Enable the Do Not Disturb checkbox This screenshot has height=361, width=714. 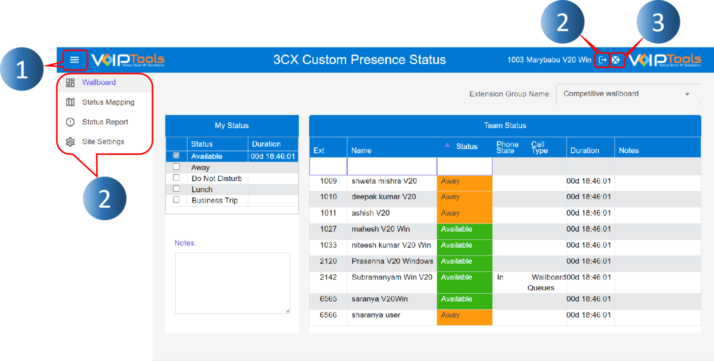click(176, 178)
